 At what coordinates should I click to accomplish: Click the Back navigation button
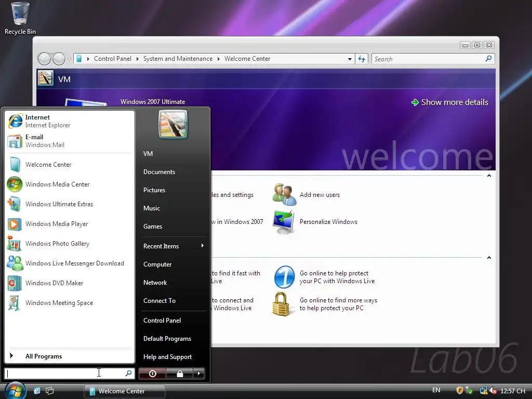[x=44, y=59]
